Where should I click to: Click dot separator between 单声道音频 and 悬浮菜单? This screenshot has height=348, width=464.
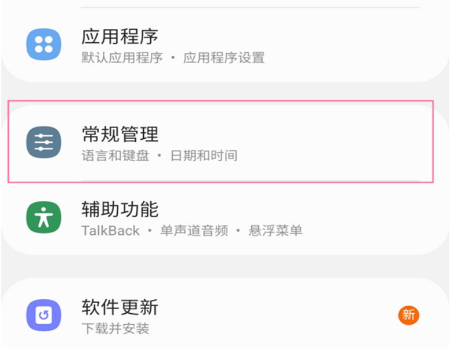click(x=238, y=231)
